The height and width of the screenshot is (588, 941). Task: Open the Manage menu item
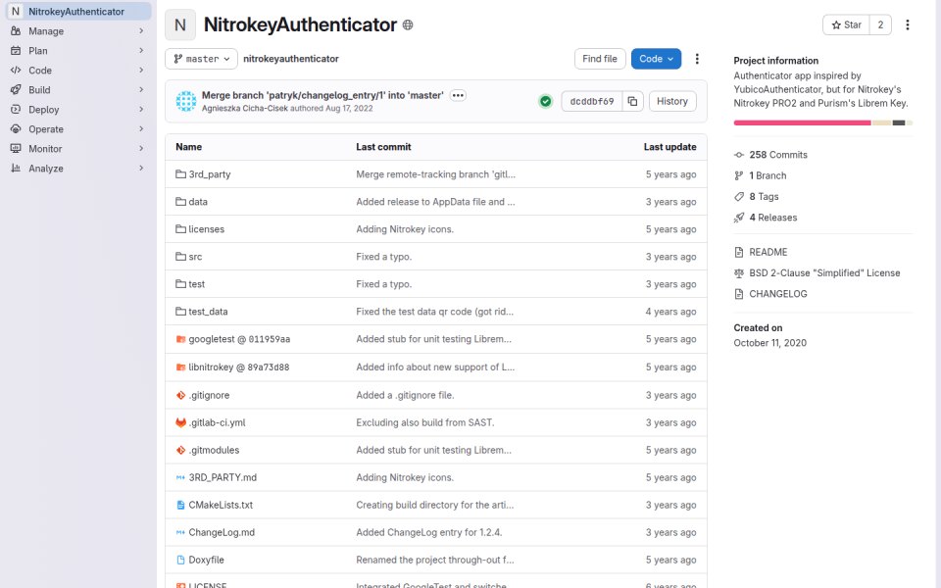[78, 31]
